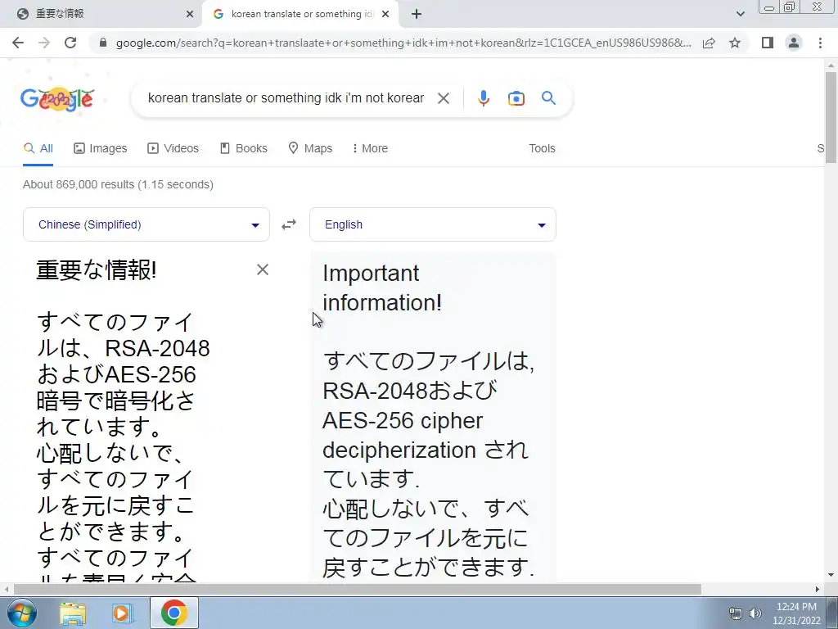Open the Chrome three-dot menu

(x=820, y=43)
